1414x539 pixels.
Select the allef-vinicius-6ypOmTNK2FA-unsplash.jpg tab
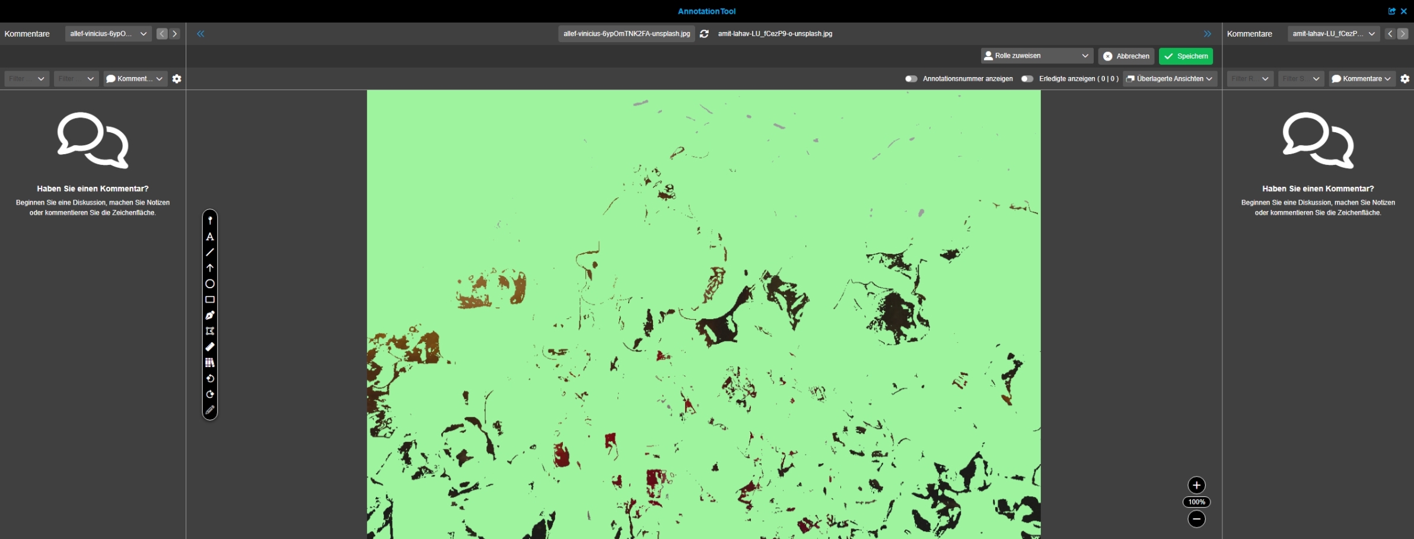626,34
